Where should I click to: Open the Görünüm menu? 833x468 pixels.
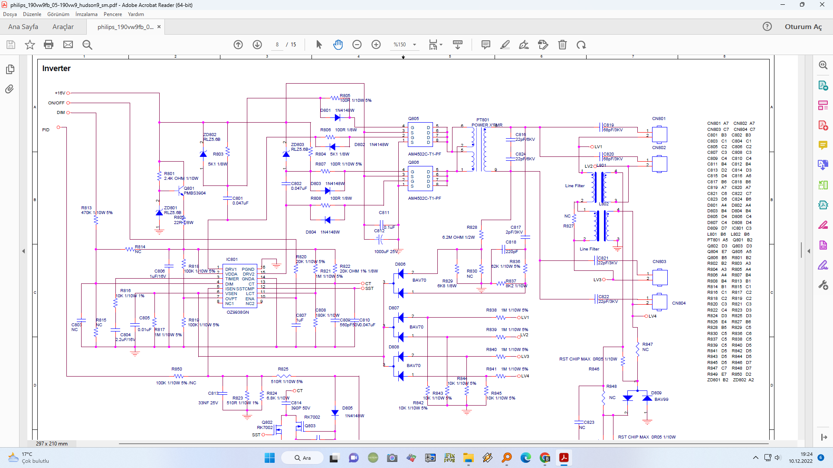(x=58, y=14)
